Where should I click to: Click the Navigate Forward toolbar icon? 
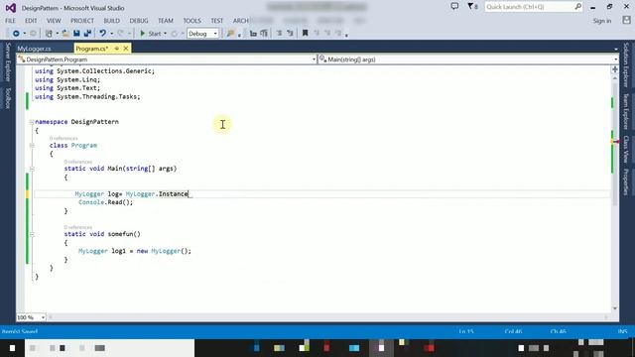click(x=33, y=34)
